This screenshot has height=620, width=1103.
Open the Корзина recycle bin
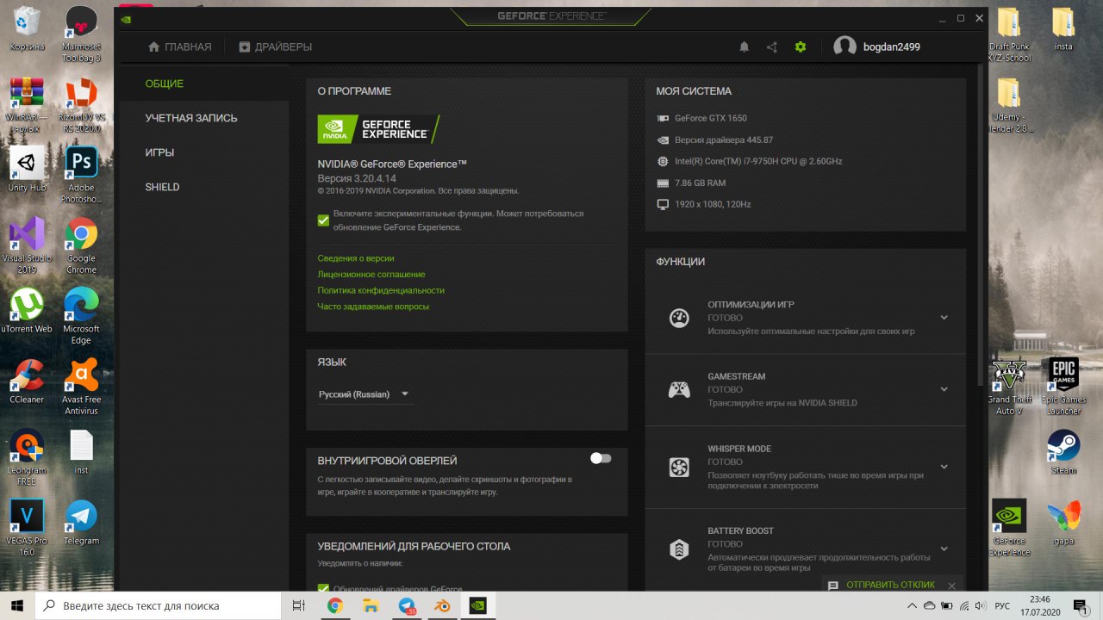[27, 28]
